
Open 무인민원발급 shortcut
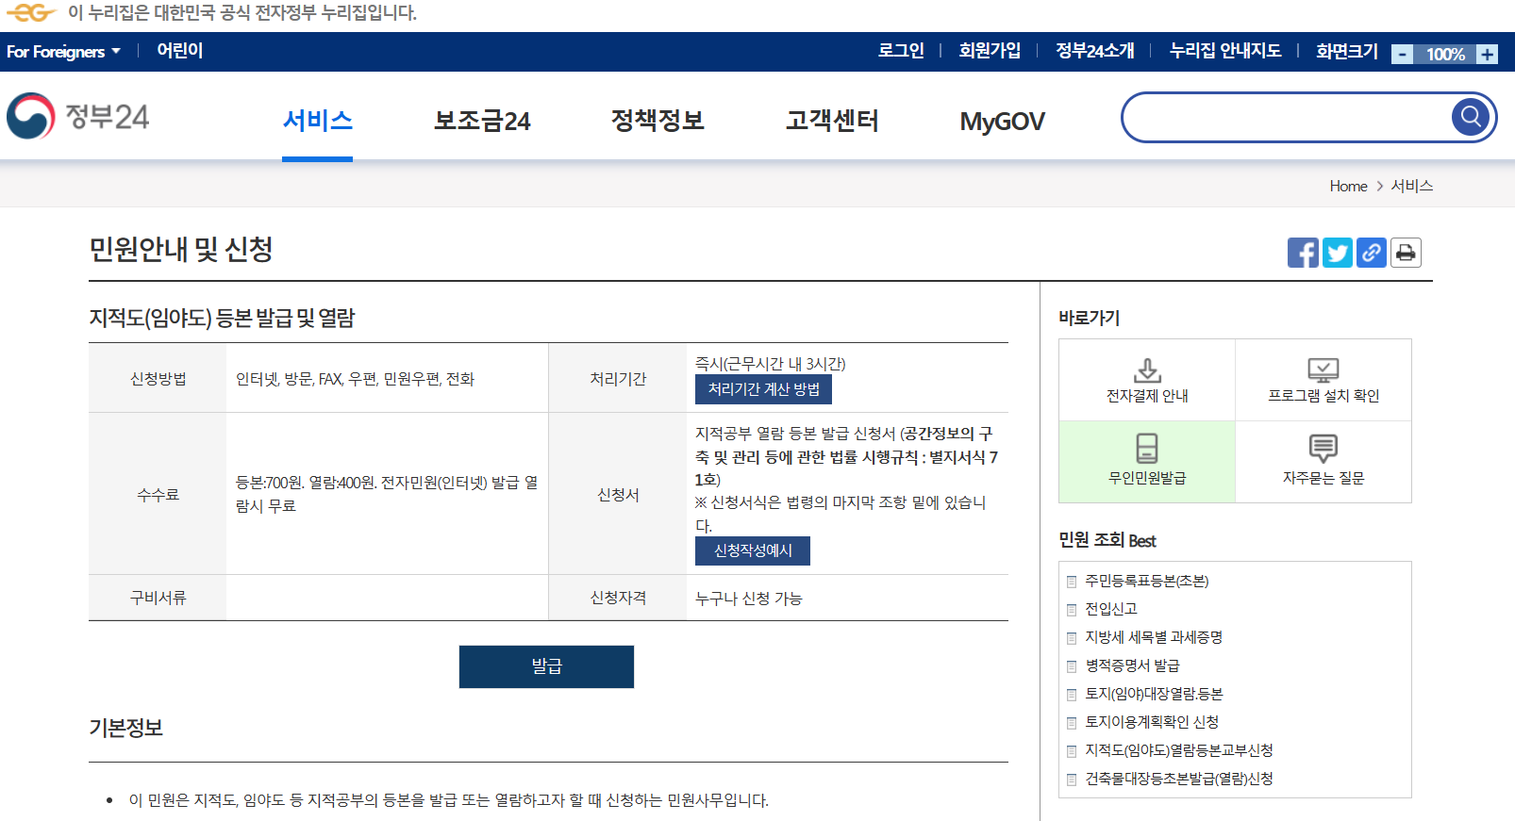tap(1147, 462)
